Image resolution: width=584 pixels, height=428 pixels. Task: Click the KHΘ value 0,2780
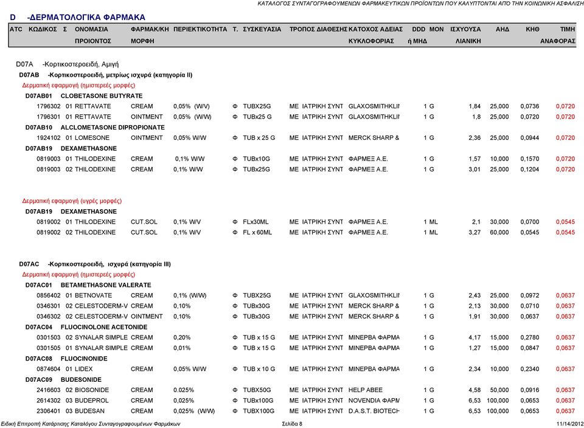530,337
